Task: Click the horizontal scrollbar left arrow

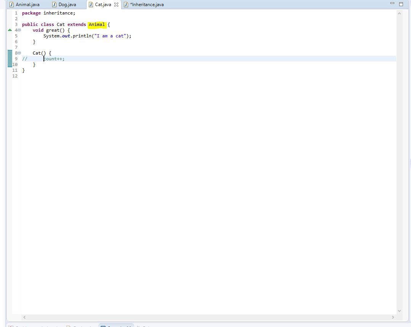Action: [24, 317]
